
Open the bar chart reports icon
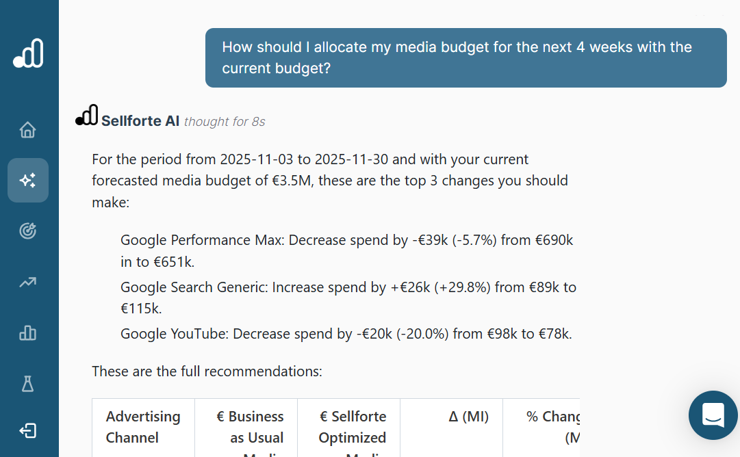(x=28, y=332)
